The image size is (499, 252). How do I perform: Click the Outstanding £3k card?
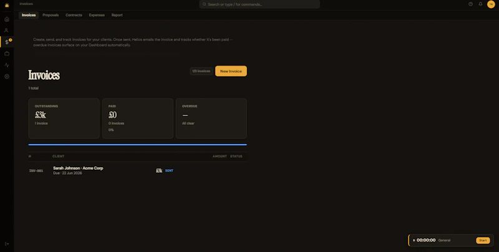point(64,119)
